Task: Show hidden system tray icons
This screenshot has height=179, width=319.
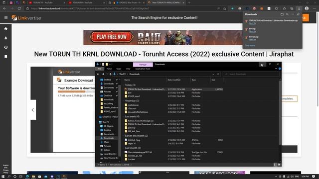Action: tap(276, 177)
